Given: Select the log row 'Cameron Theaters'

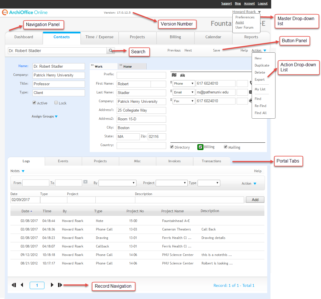Looking at the screenshot, I should point(137,229).
